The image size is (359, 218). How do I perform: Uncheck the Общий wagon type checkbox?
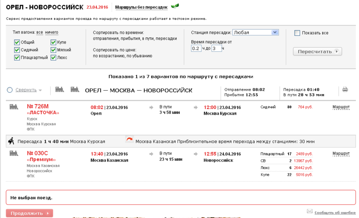tap(17, 42)
